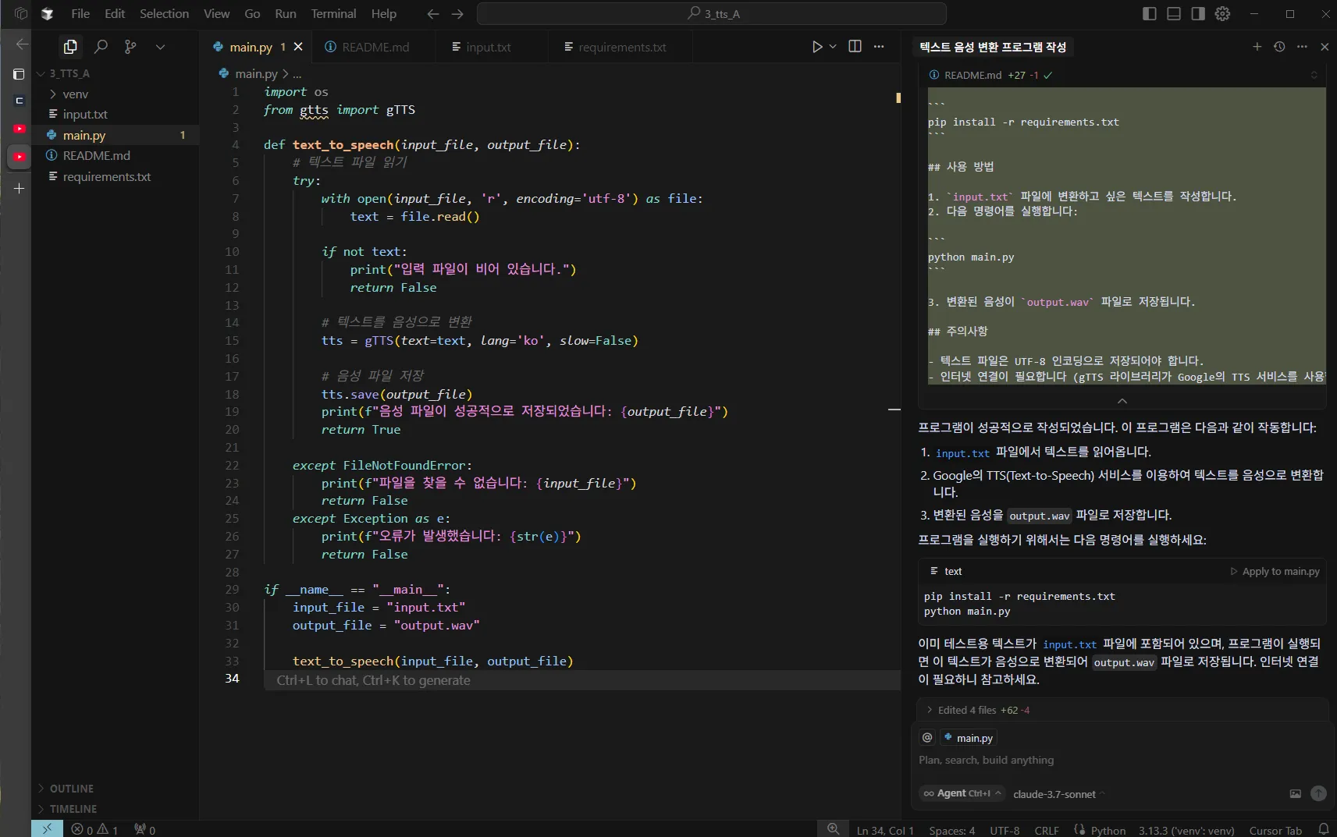Click Apply to main.py button
Image resolution: width=1337 pixels, height=837 pixels.
[x=1275, y=571]
